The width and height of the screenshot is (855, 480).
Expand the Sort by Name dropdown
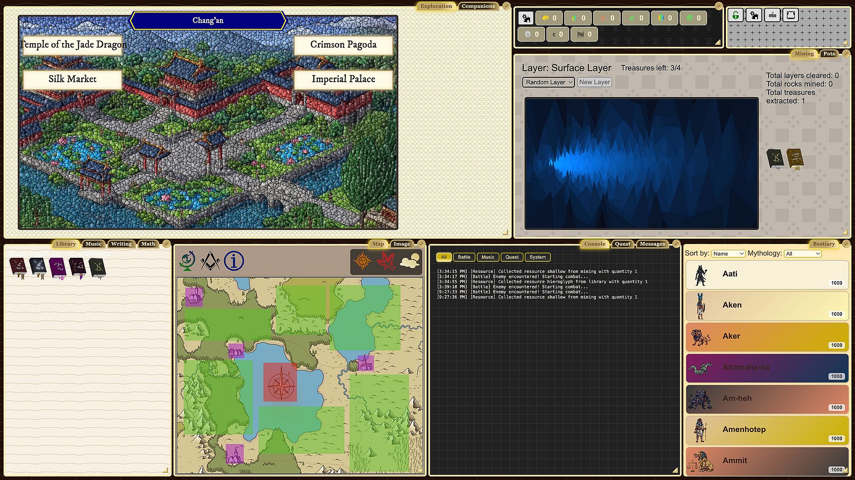click(x=728, y=253)
